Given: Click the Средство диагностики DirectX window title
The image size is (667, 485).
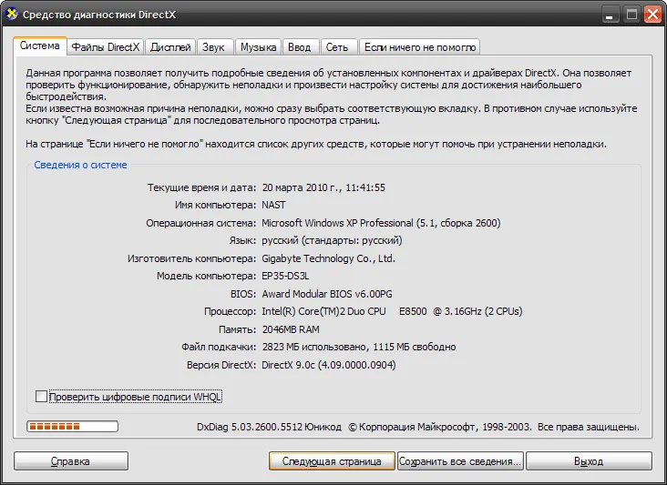Looking at the screenshot, I should click(x=99, y=15).
